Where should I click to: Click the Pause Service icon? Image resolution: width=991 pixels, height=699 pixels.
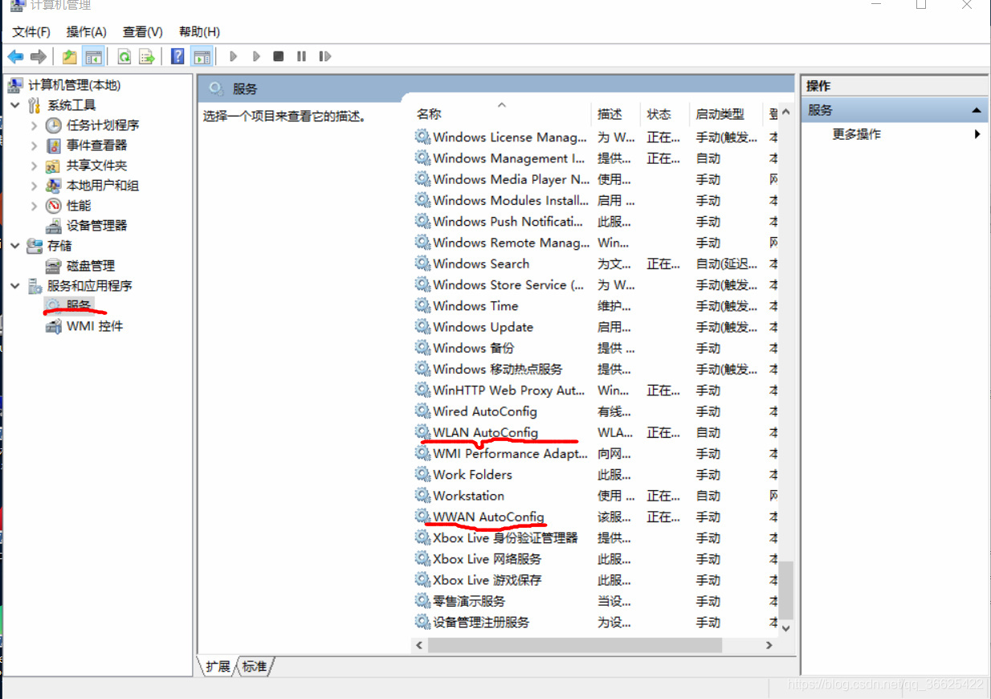click(x=302, y=56)
